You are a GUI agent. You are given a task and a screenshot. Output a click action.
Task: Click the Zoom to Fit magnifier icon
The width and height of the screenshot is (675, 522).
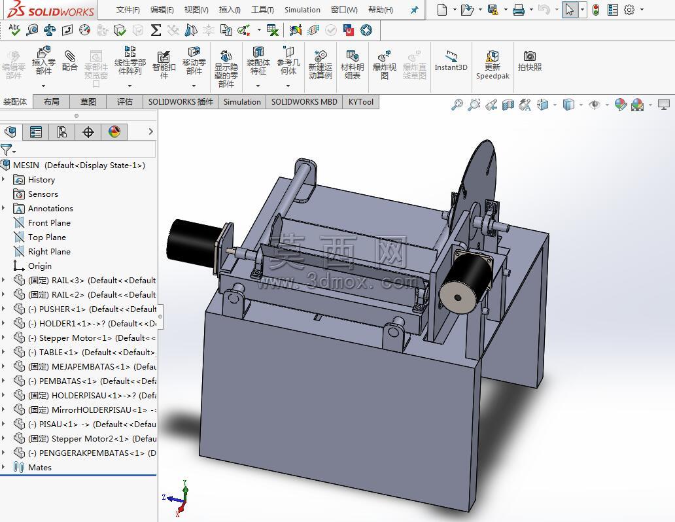[x=457, y=105]
